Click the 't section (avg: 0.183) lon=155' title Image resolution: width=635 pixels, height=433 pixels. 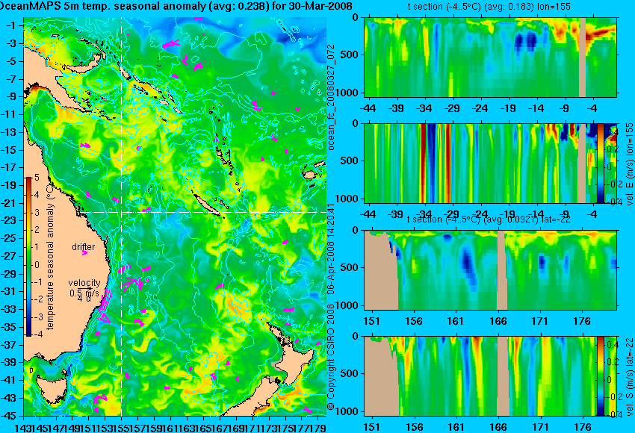489,7
